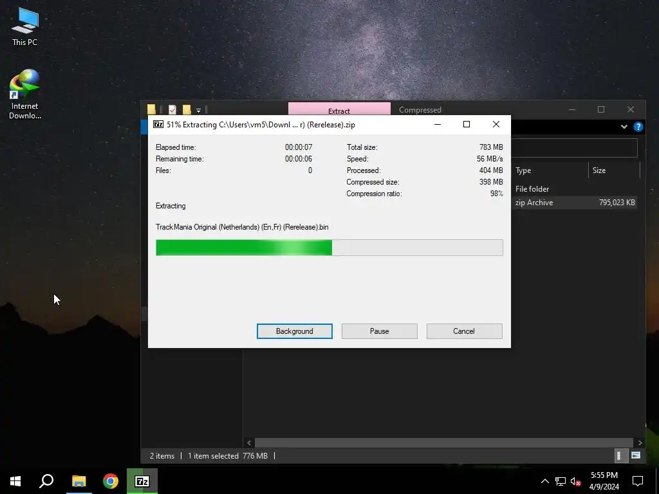The height and width of the screenshot is (494, 659).
Task: Open the network icon in the system tray
Action: [x=561, y=481]
